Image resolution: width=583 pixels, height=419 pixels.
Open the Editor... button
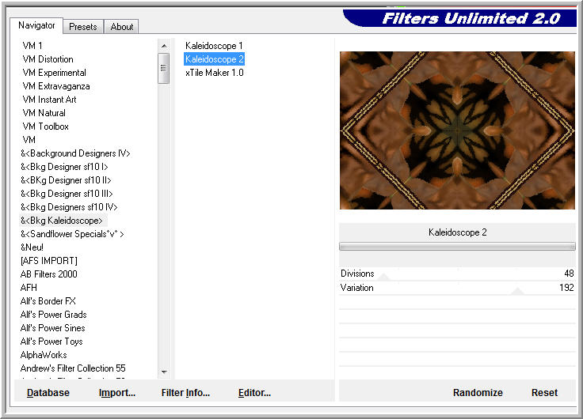click(255, 393)
